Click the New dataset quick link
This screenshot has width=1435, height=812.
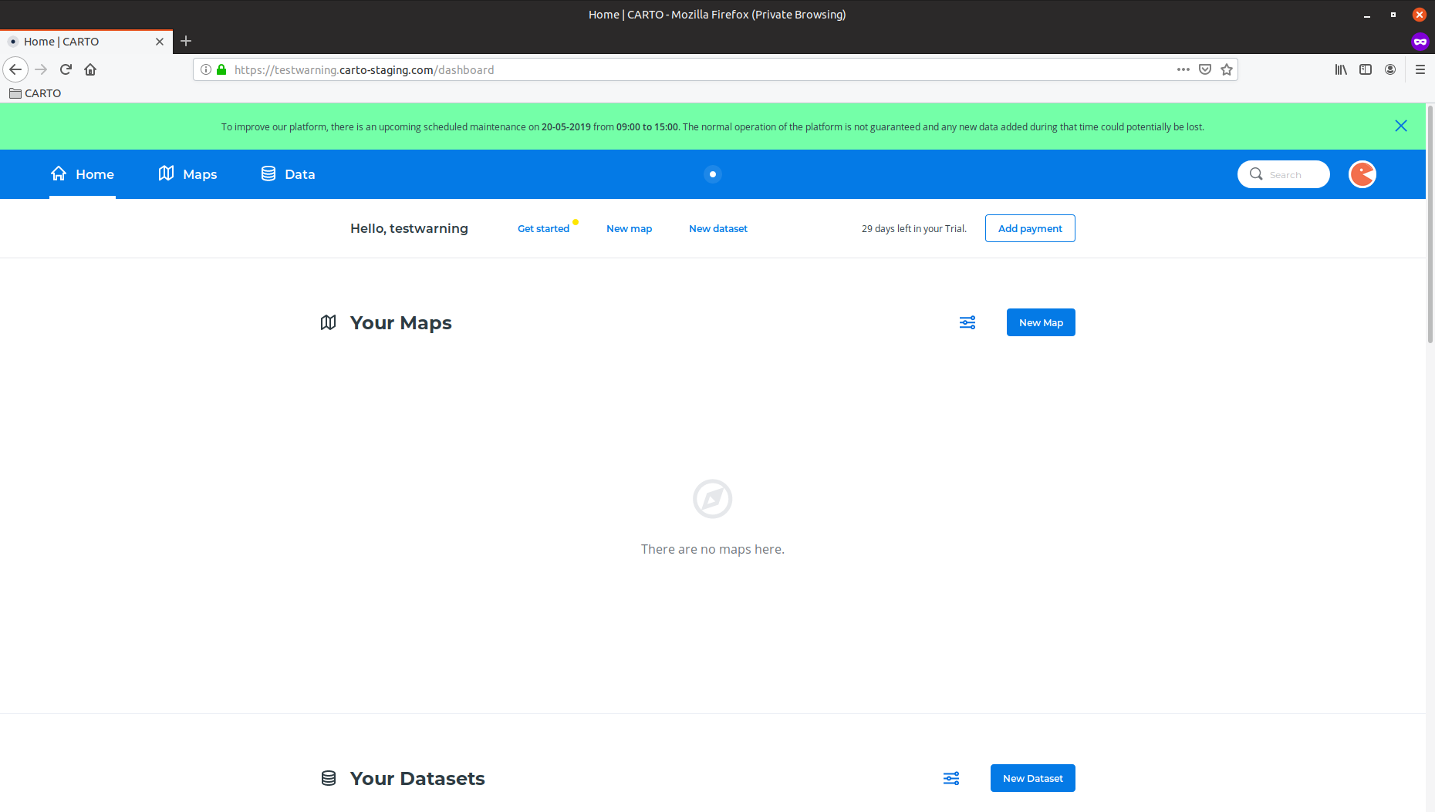(x=718, y=228)
